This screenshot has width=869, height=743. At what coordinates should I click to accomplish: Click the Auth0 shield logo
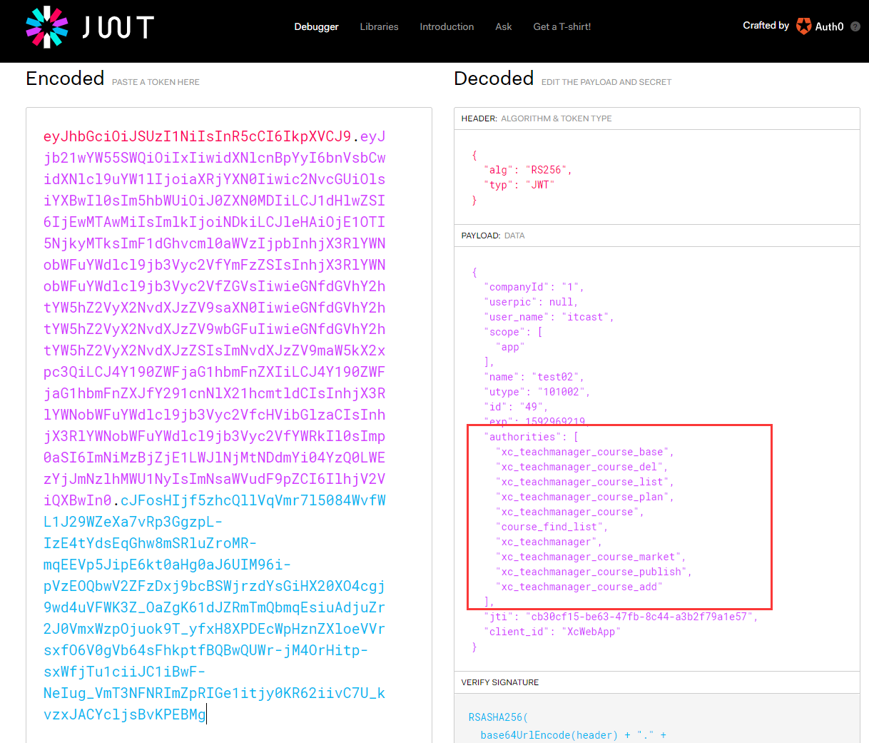point(803,26)
